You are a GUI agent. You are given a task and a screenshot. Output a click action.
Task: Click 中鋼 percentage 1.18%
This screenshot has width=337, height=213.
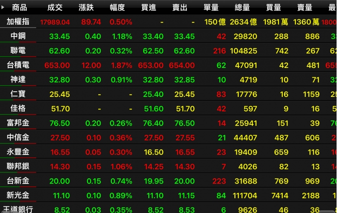[122, 37]
